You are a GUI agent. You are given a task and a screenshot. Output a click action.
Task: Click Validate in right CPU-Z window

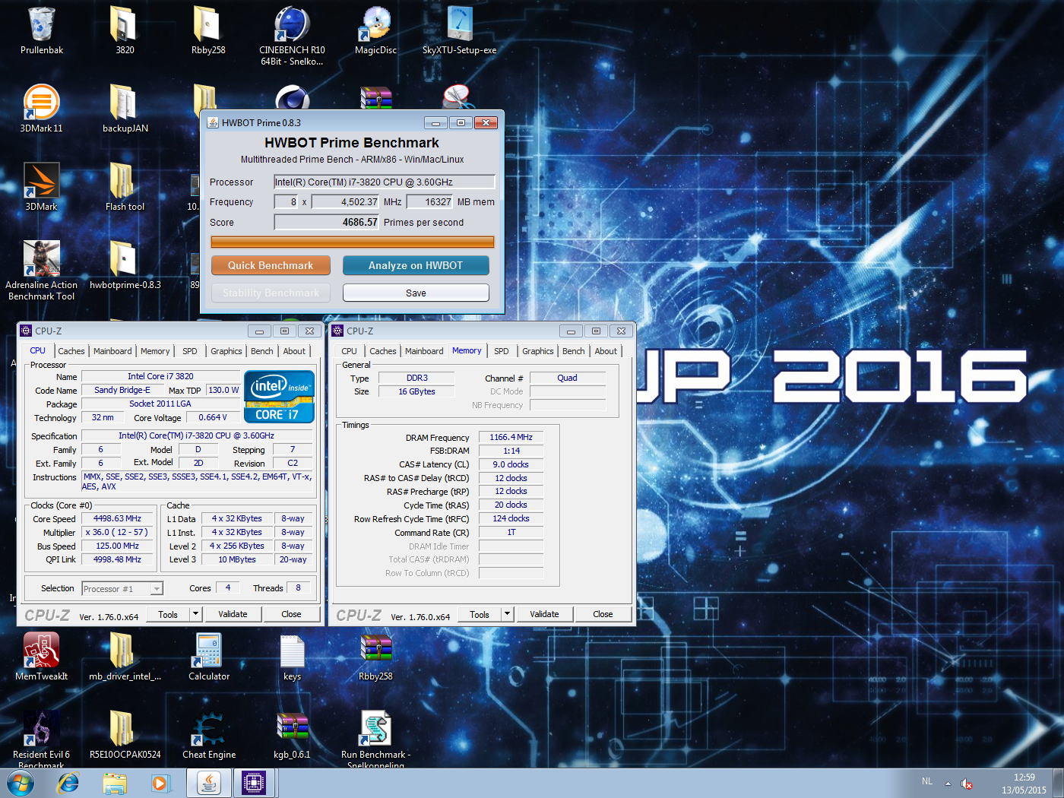[544, 614]
